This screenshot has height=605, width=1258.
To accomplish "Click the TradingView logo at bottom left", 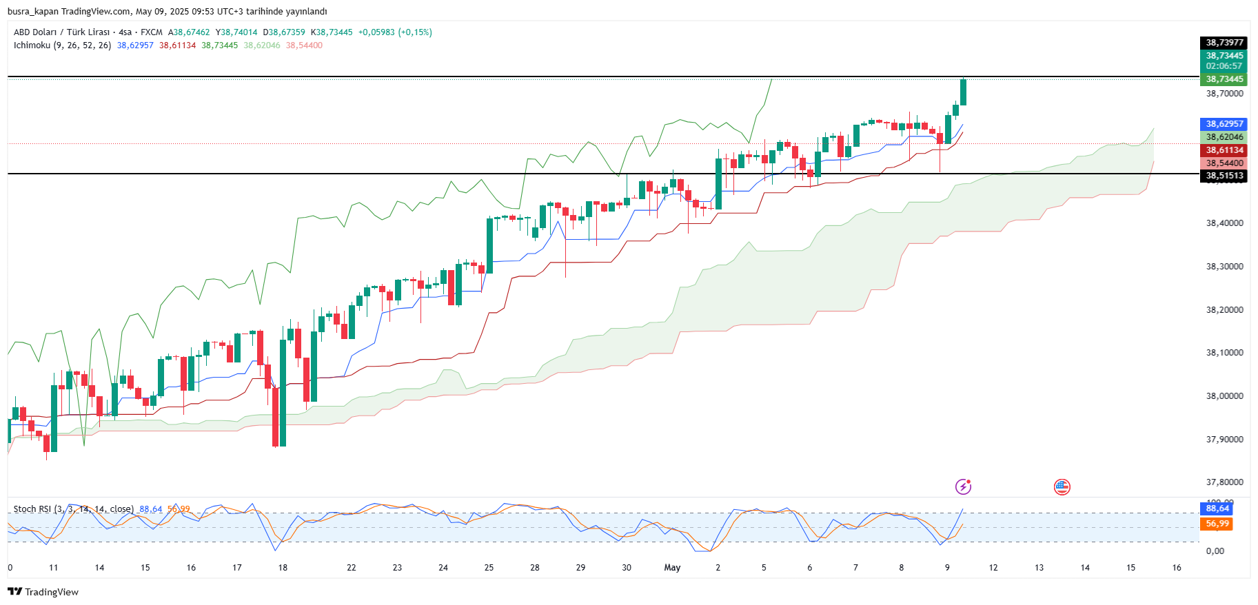I will [x=43, y=592].
